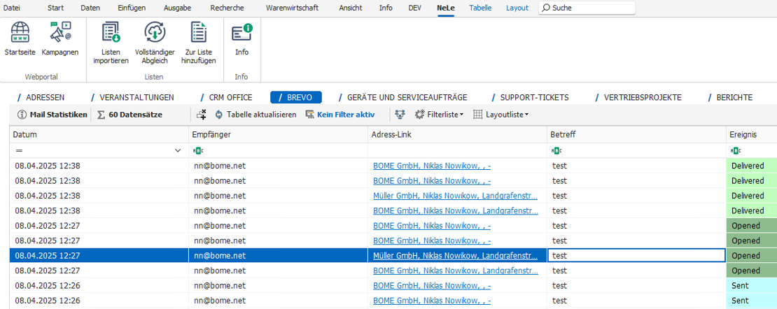Viewport: 777px width, 309px height.
Task: Click the refresh icon of Tabelle aktualisieren
Action: click(219, 115)
